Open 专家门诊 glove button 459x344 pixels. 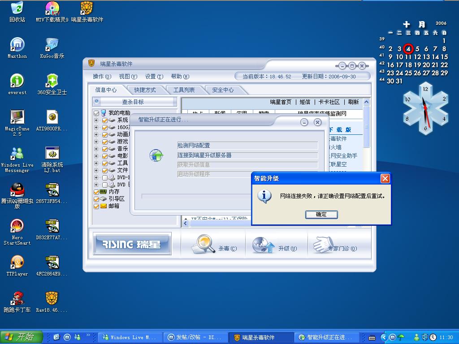coord(335,245)
